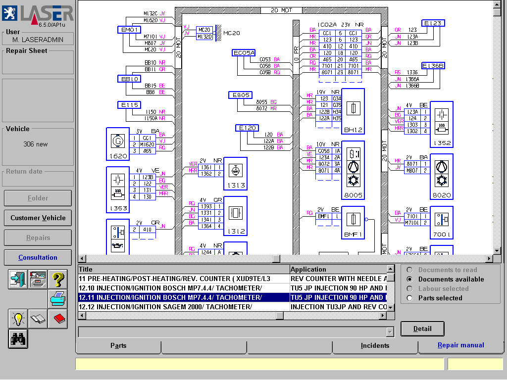
Task: Click the Consultation button
Action: [38, 257]
